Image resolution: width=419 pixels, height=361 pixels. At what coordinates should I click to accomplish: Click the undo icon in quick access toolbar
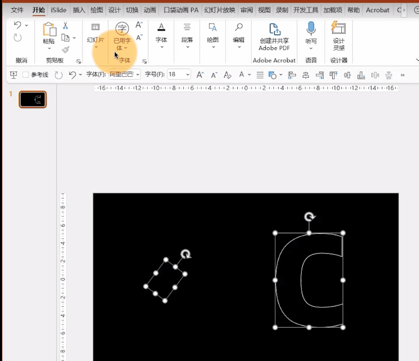click(72, 75)
